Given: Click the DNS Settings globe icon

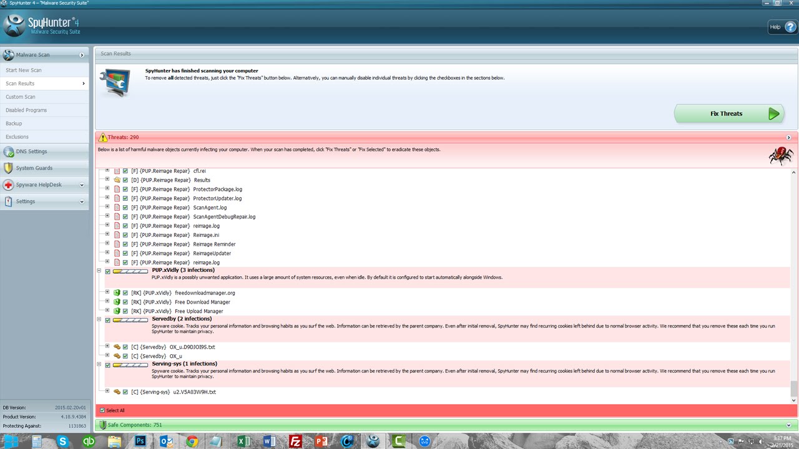Looking at the screenshot, I should [8, 152].
